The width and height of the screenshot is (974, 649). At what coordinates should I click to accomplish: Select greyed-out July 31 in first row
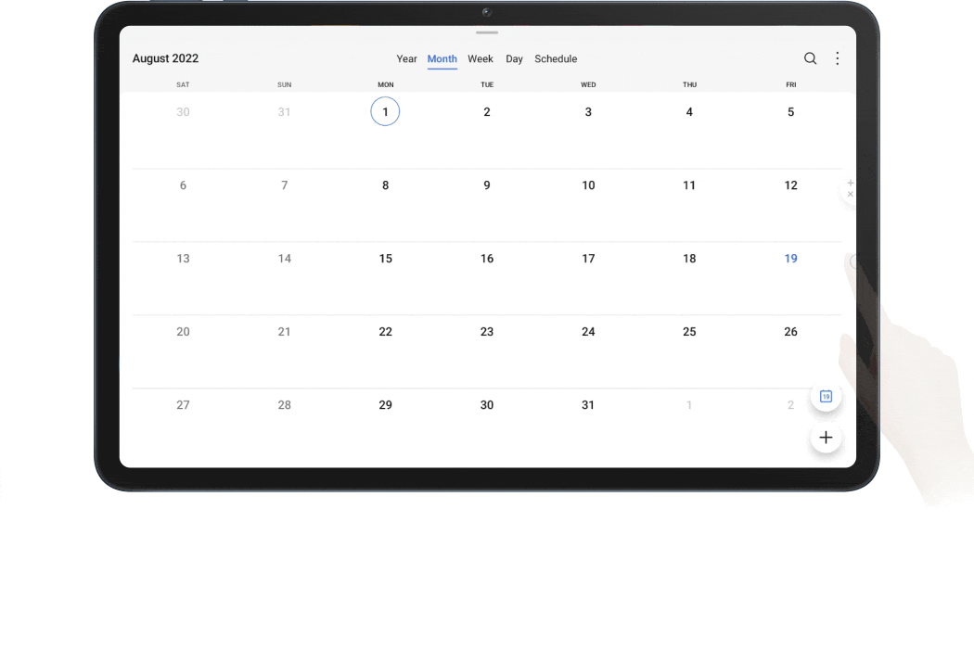click(x=285, y=112)
